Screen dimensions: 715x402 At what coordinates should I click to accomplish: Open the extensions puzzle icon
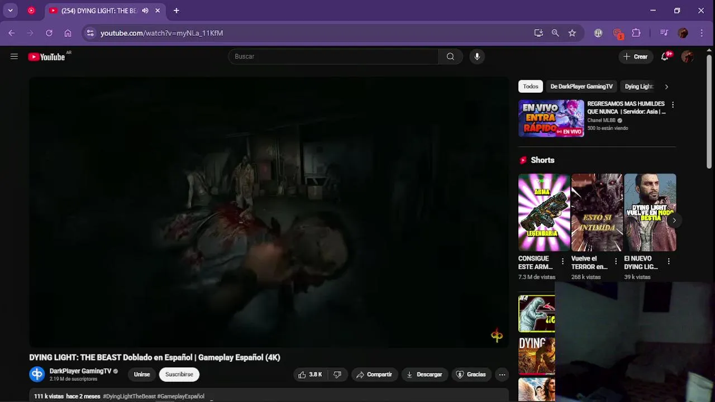pyautogui.click(x=636, y=33)
